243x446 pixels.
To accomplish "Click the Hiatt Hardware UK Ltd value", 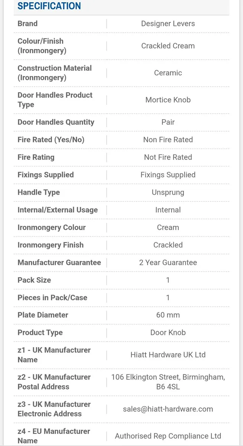I will click(168, 355).
